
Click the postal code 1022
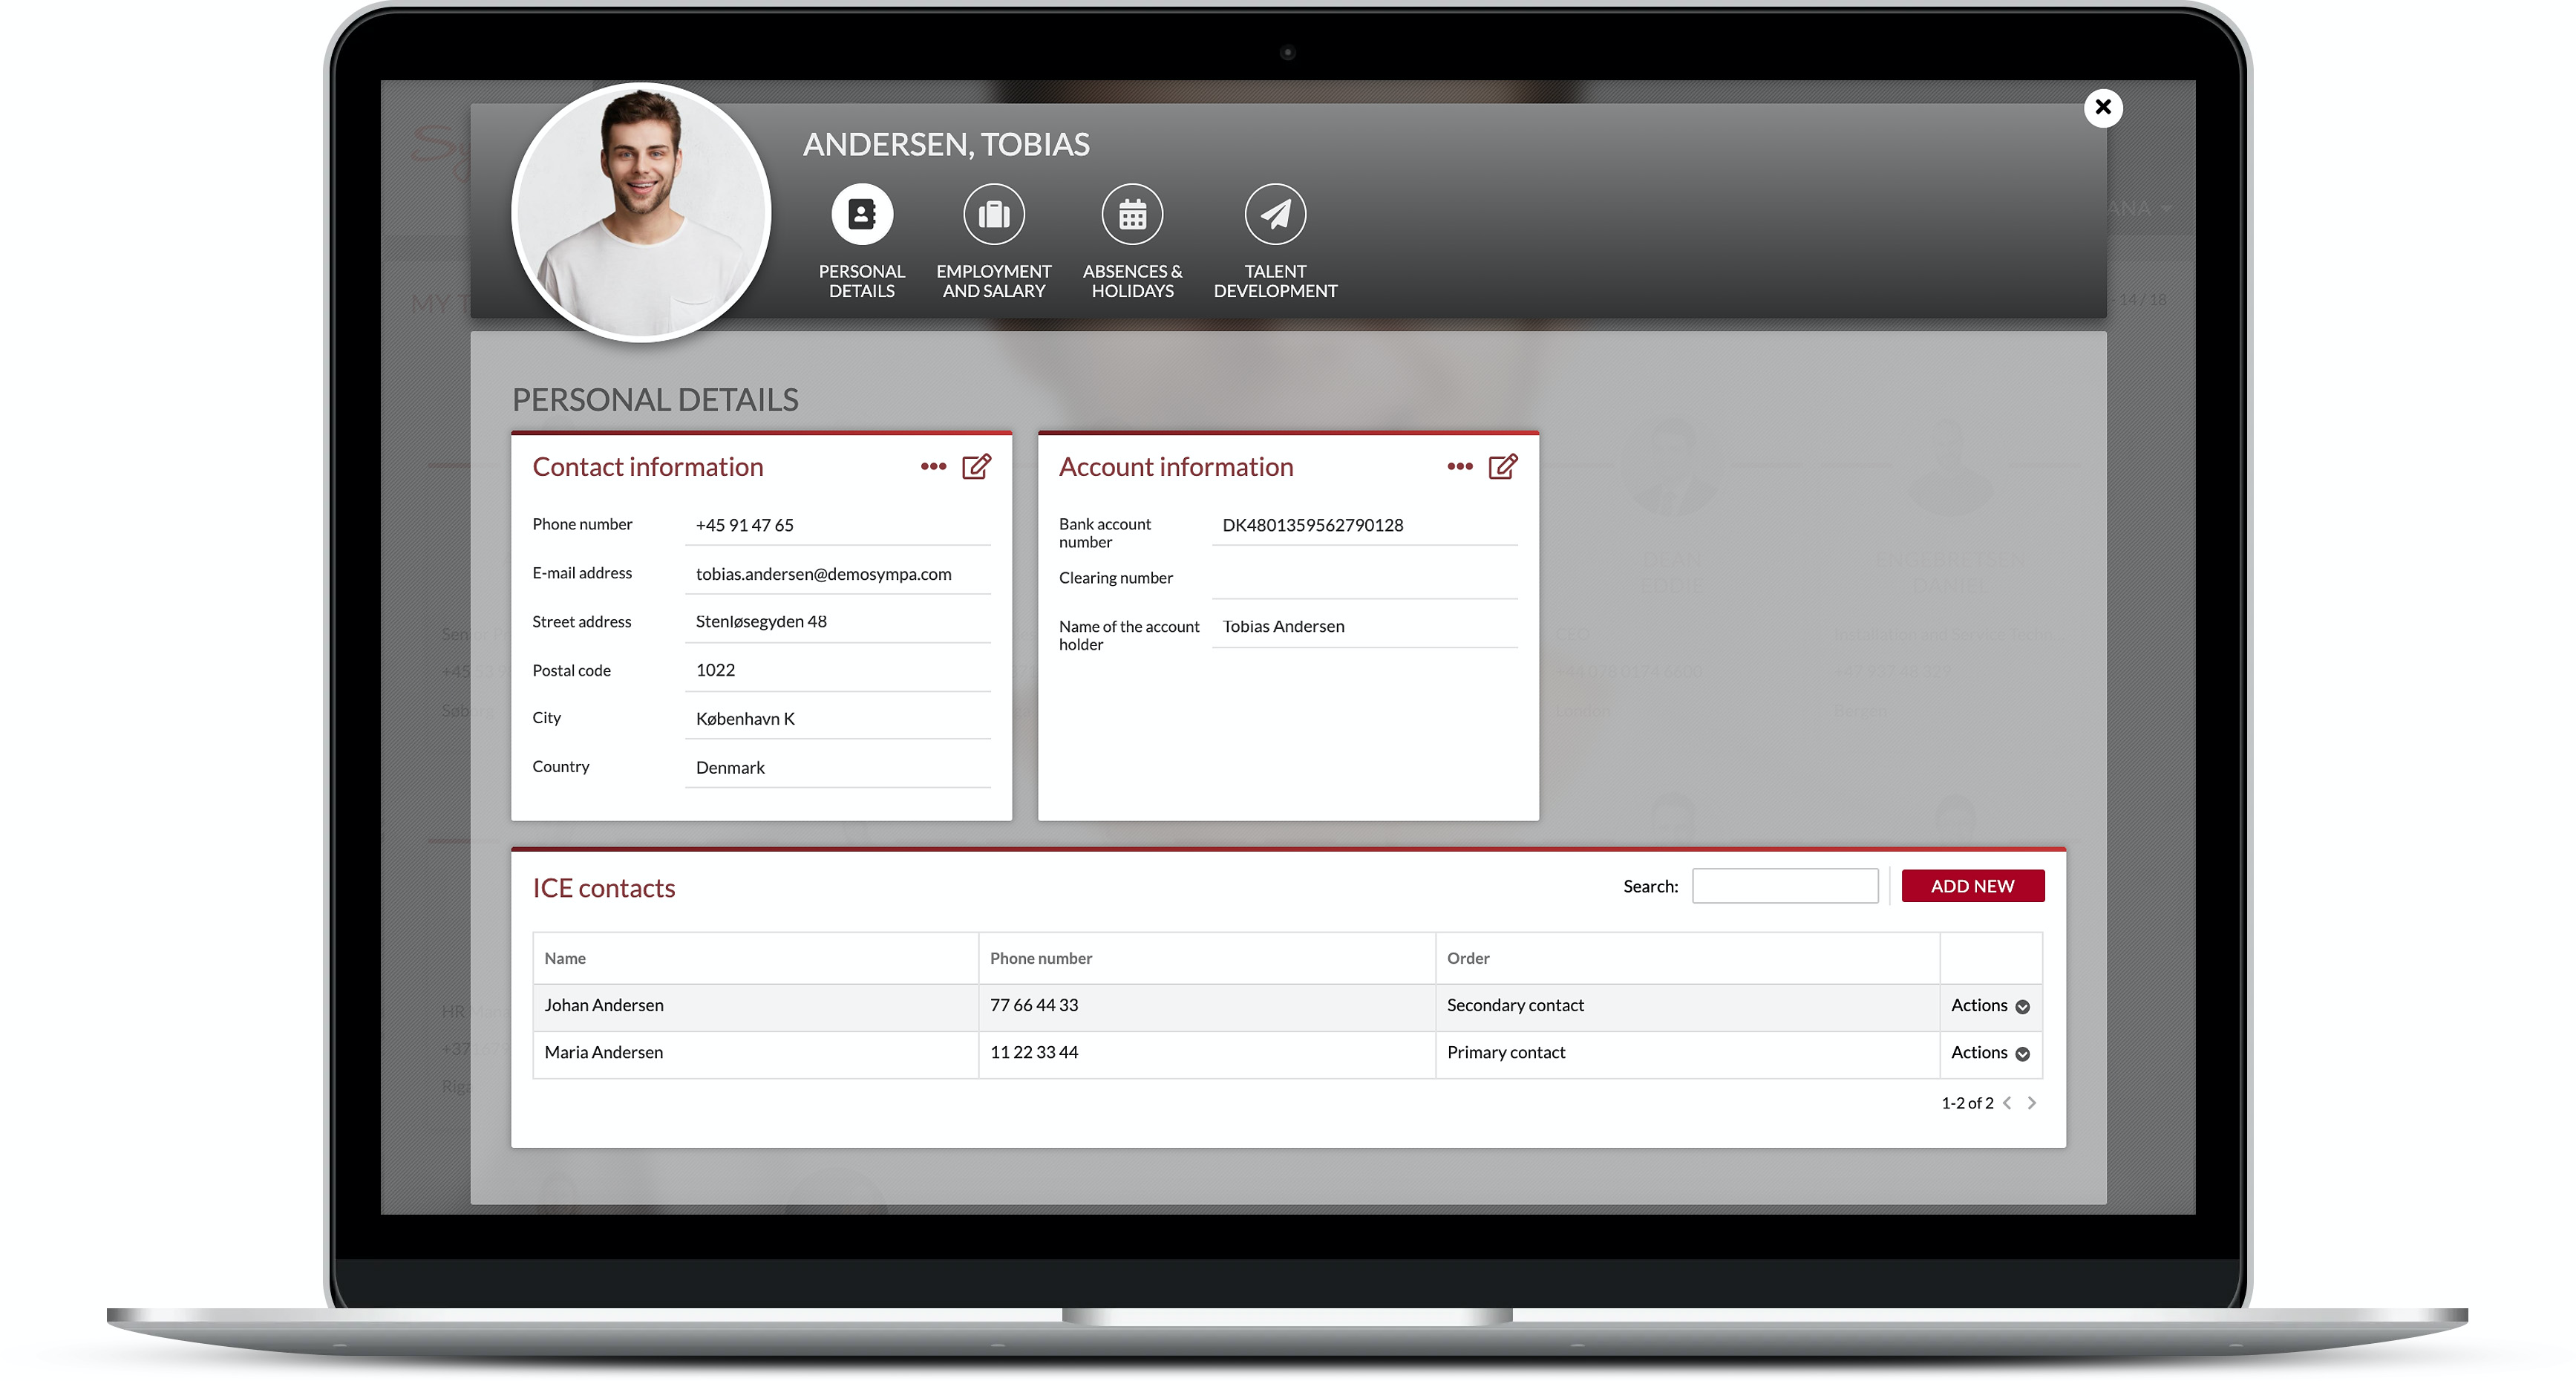point(715,670)
